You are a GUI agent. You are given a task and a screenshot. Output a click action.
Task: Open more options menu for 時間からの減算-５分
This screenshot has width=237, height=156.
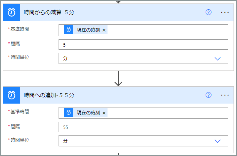click(225, 12)
